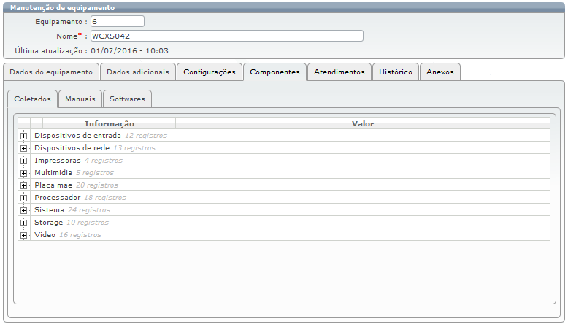Select the Softwares subtab

click(x=127, y=99)
